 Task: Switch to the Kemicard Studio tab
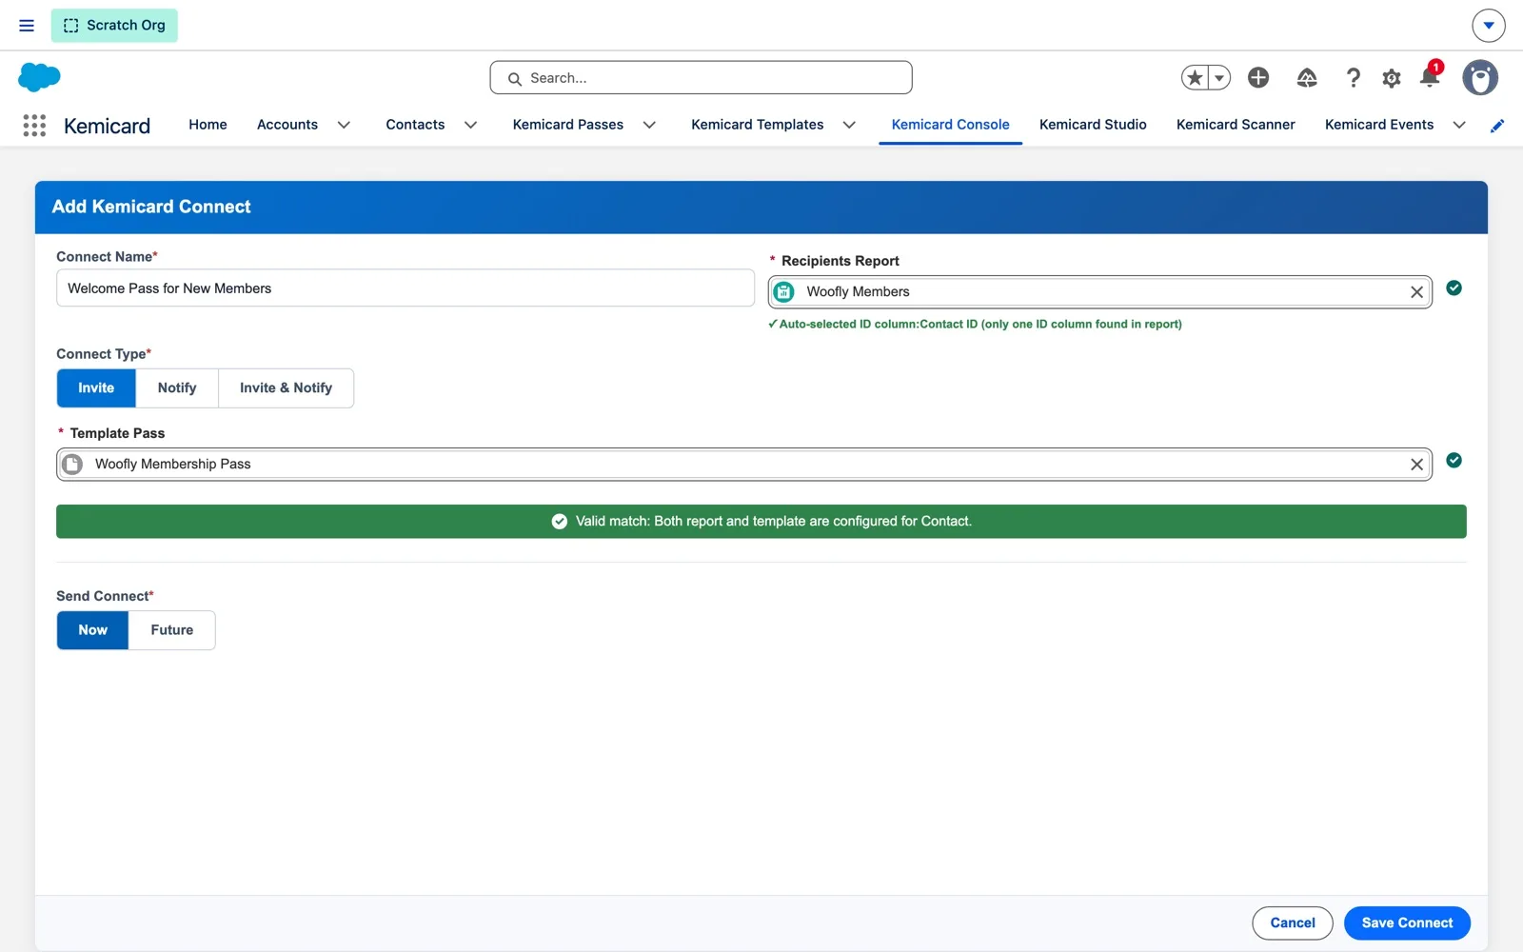1093,125
